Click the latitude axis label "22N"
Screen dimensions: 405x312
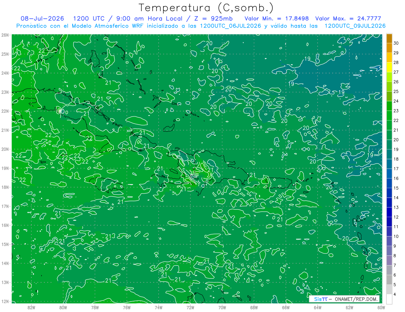(5, 111)
